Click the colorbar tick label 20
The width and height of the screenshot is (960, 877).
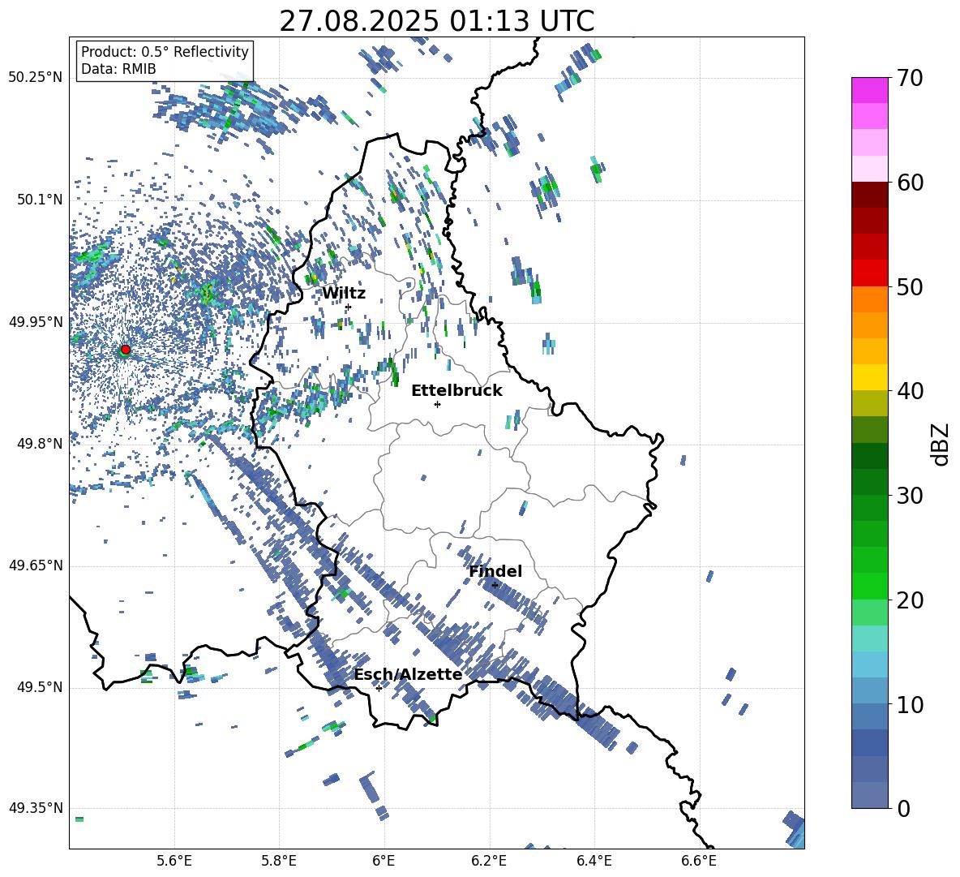[x=911, y=600]
